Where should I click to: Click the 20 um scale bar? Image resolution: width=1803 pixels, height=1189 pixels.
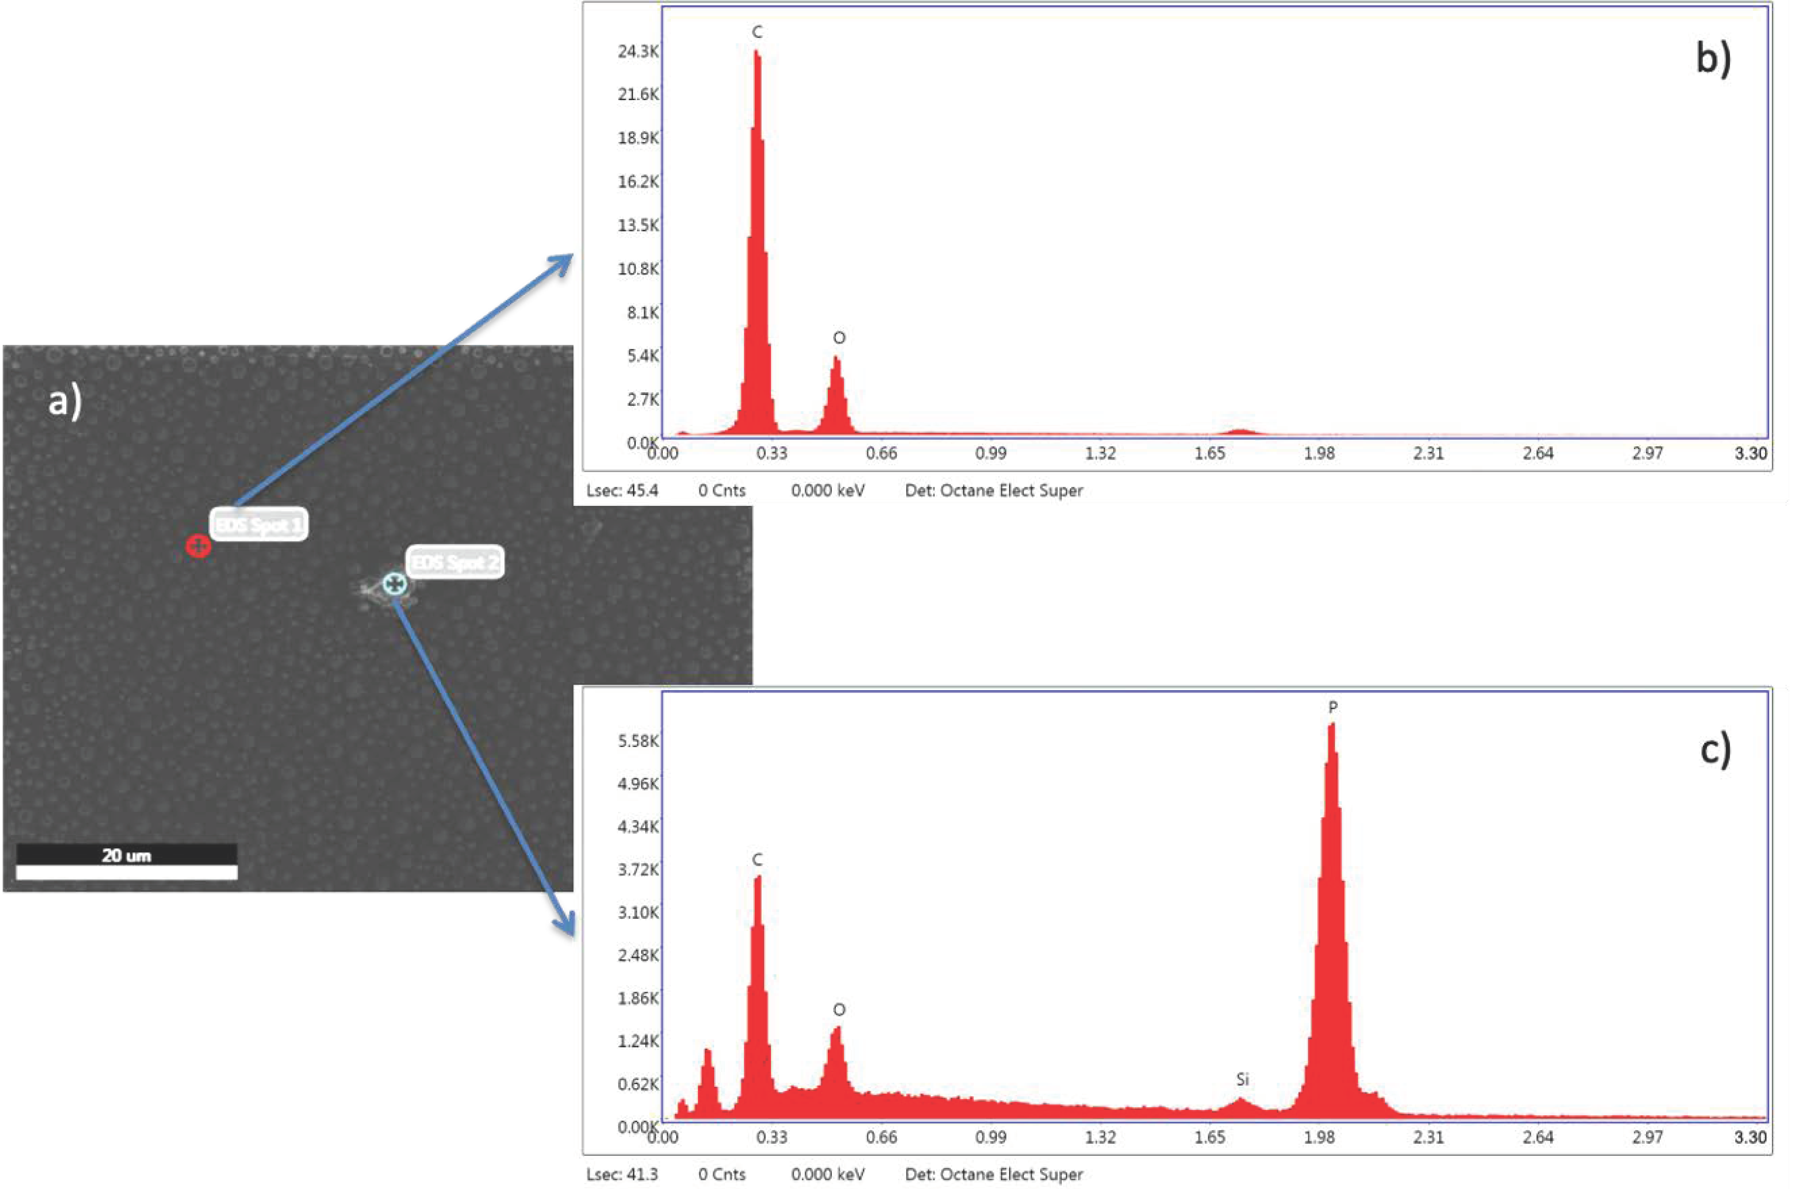(126, 861)
